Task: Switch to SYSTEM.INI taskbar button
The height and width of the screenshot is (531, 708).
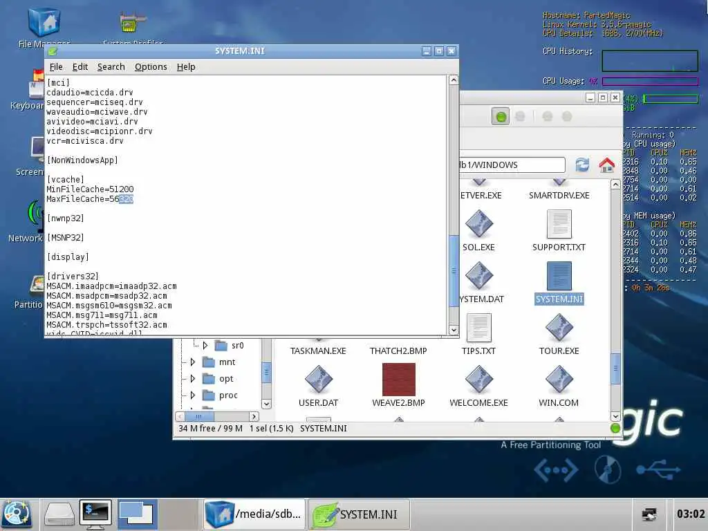Action: tap(359, 514)
